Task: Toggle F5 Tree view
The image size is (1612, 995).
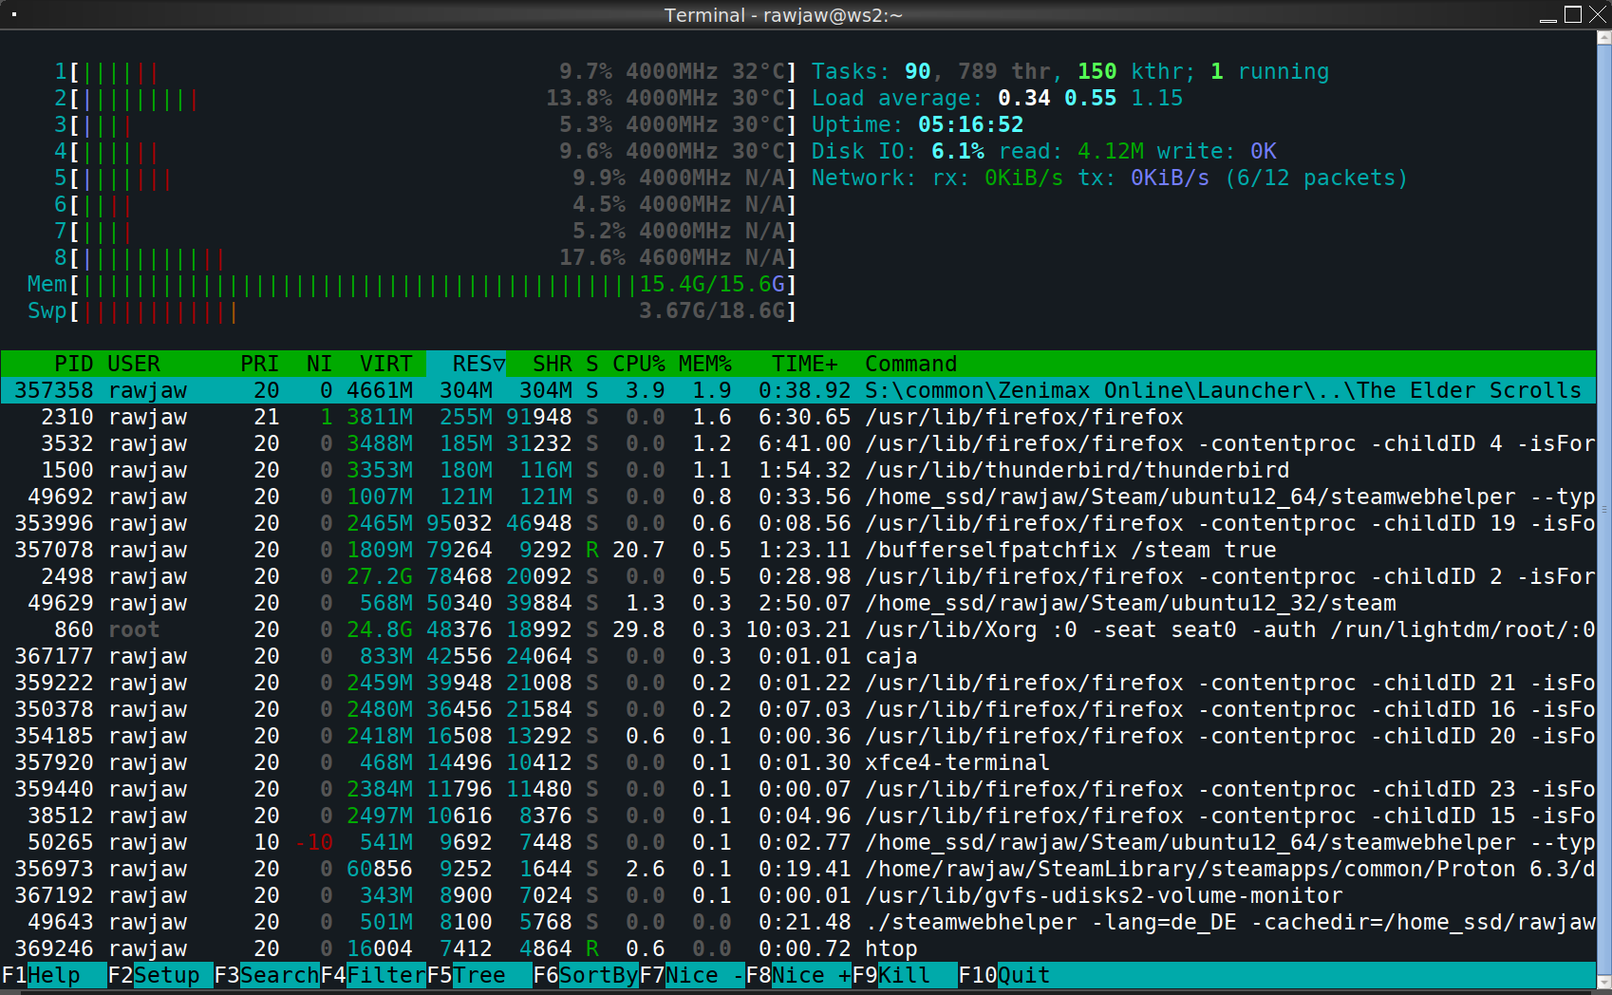Action: (479, 975)
